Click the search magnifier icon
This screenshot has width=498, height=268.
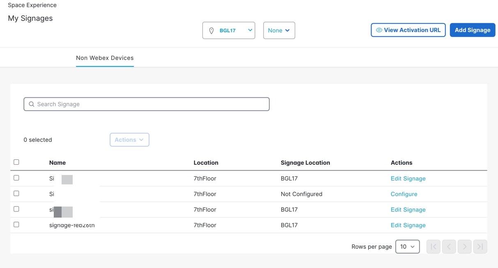(x=32, y=104)
